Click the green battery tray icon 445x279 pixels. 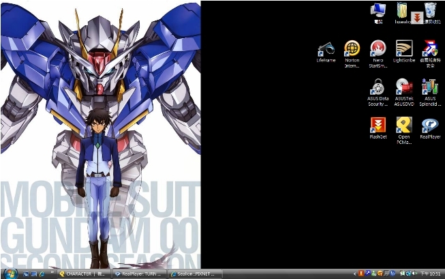[403, 273]
